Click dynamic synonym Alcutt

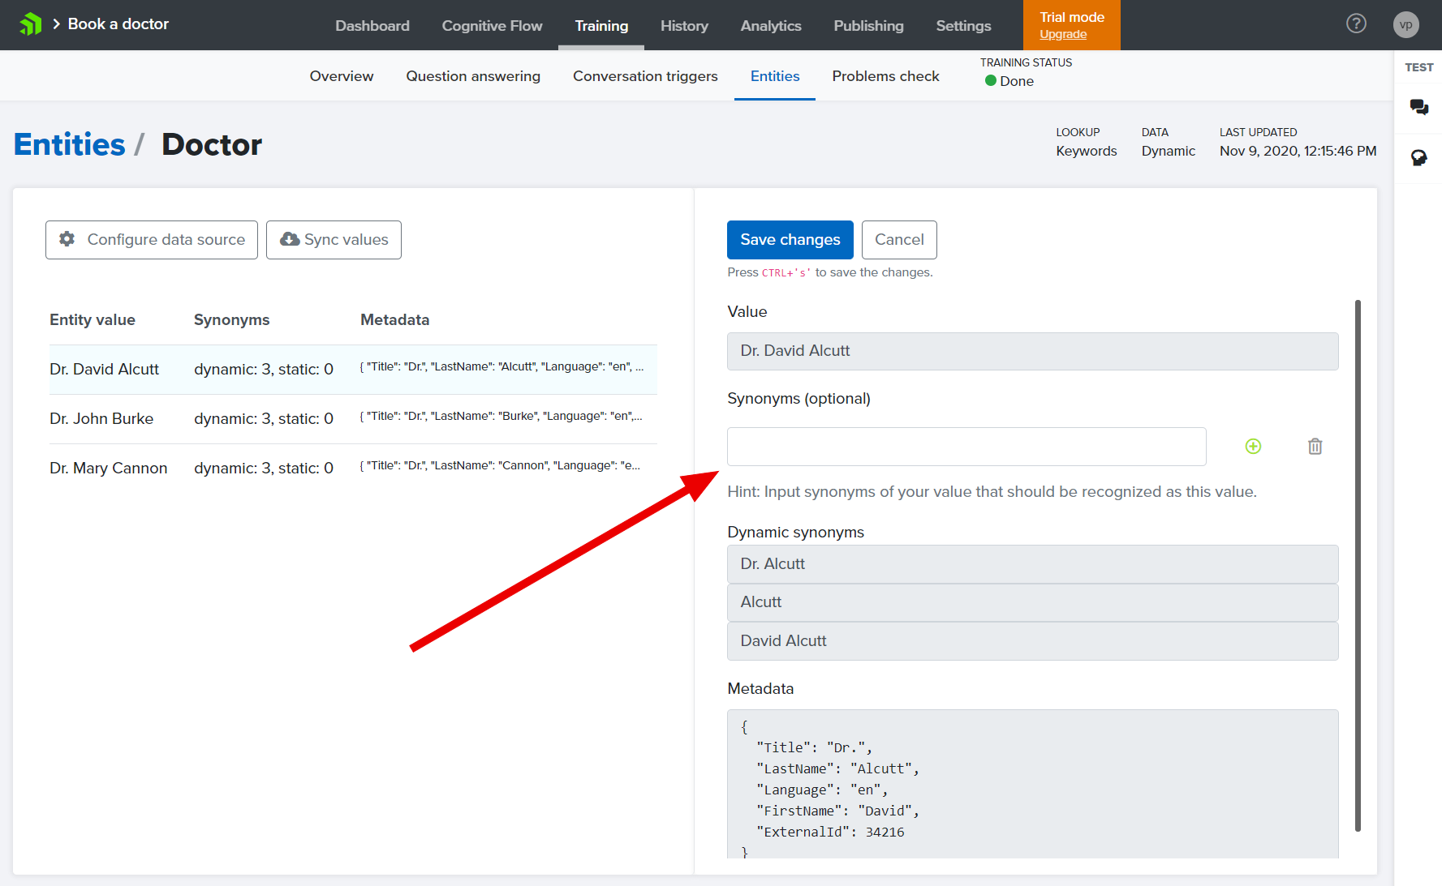pyautogui.click(x=1032, y=602)
